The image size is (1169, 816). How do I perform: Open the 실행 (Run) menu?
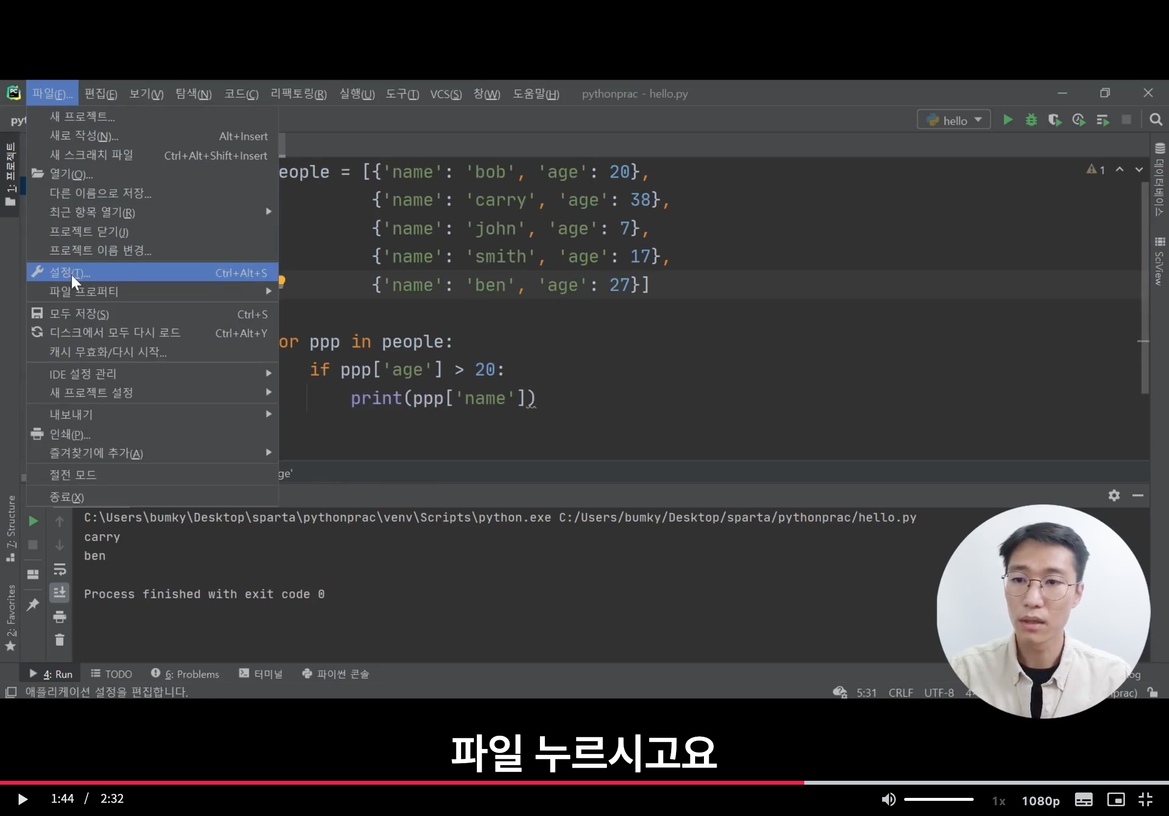pyautogui.click(x=357, y=93)
